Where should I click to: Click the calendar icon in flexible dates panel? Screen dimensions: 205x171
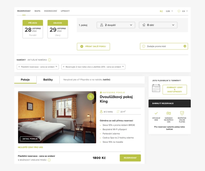click(156, 88)
